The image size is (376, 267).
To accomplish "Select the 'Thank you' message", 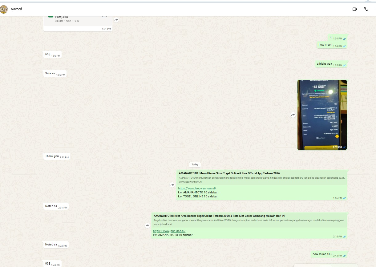I will 57,156.
